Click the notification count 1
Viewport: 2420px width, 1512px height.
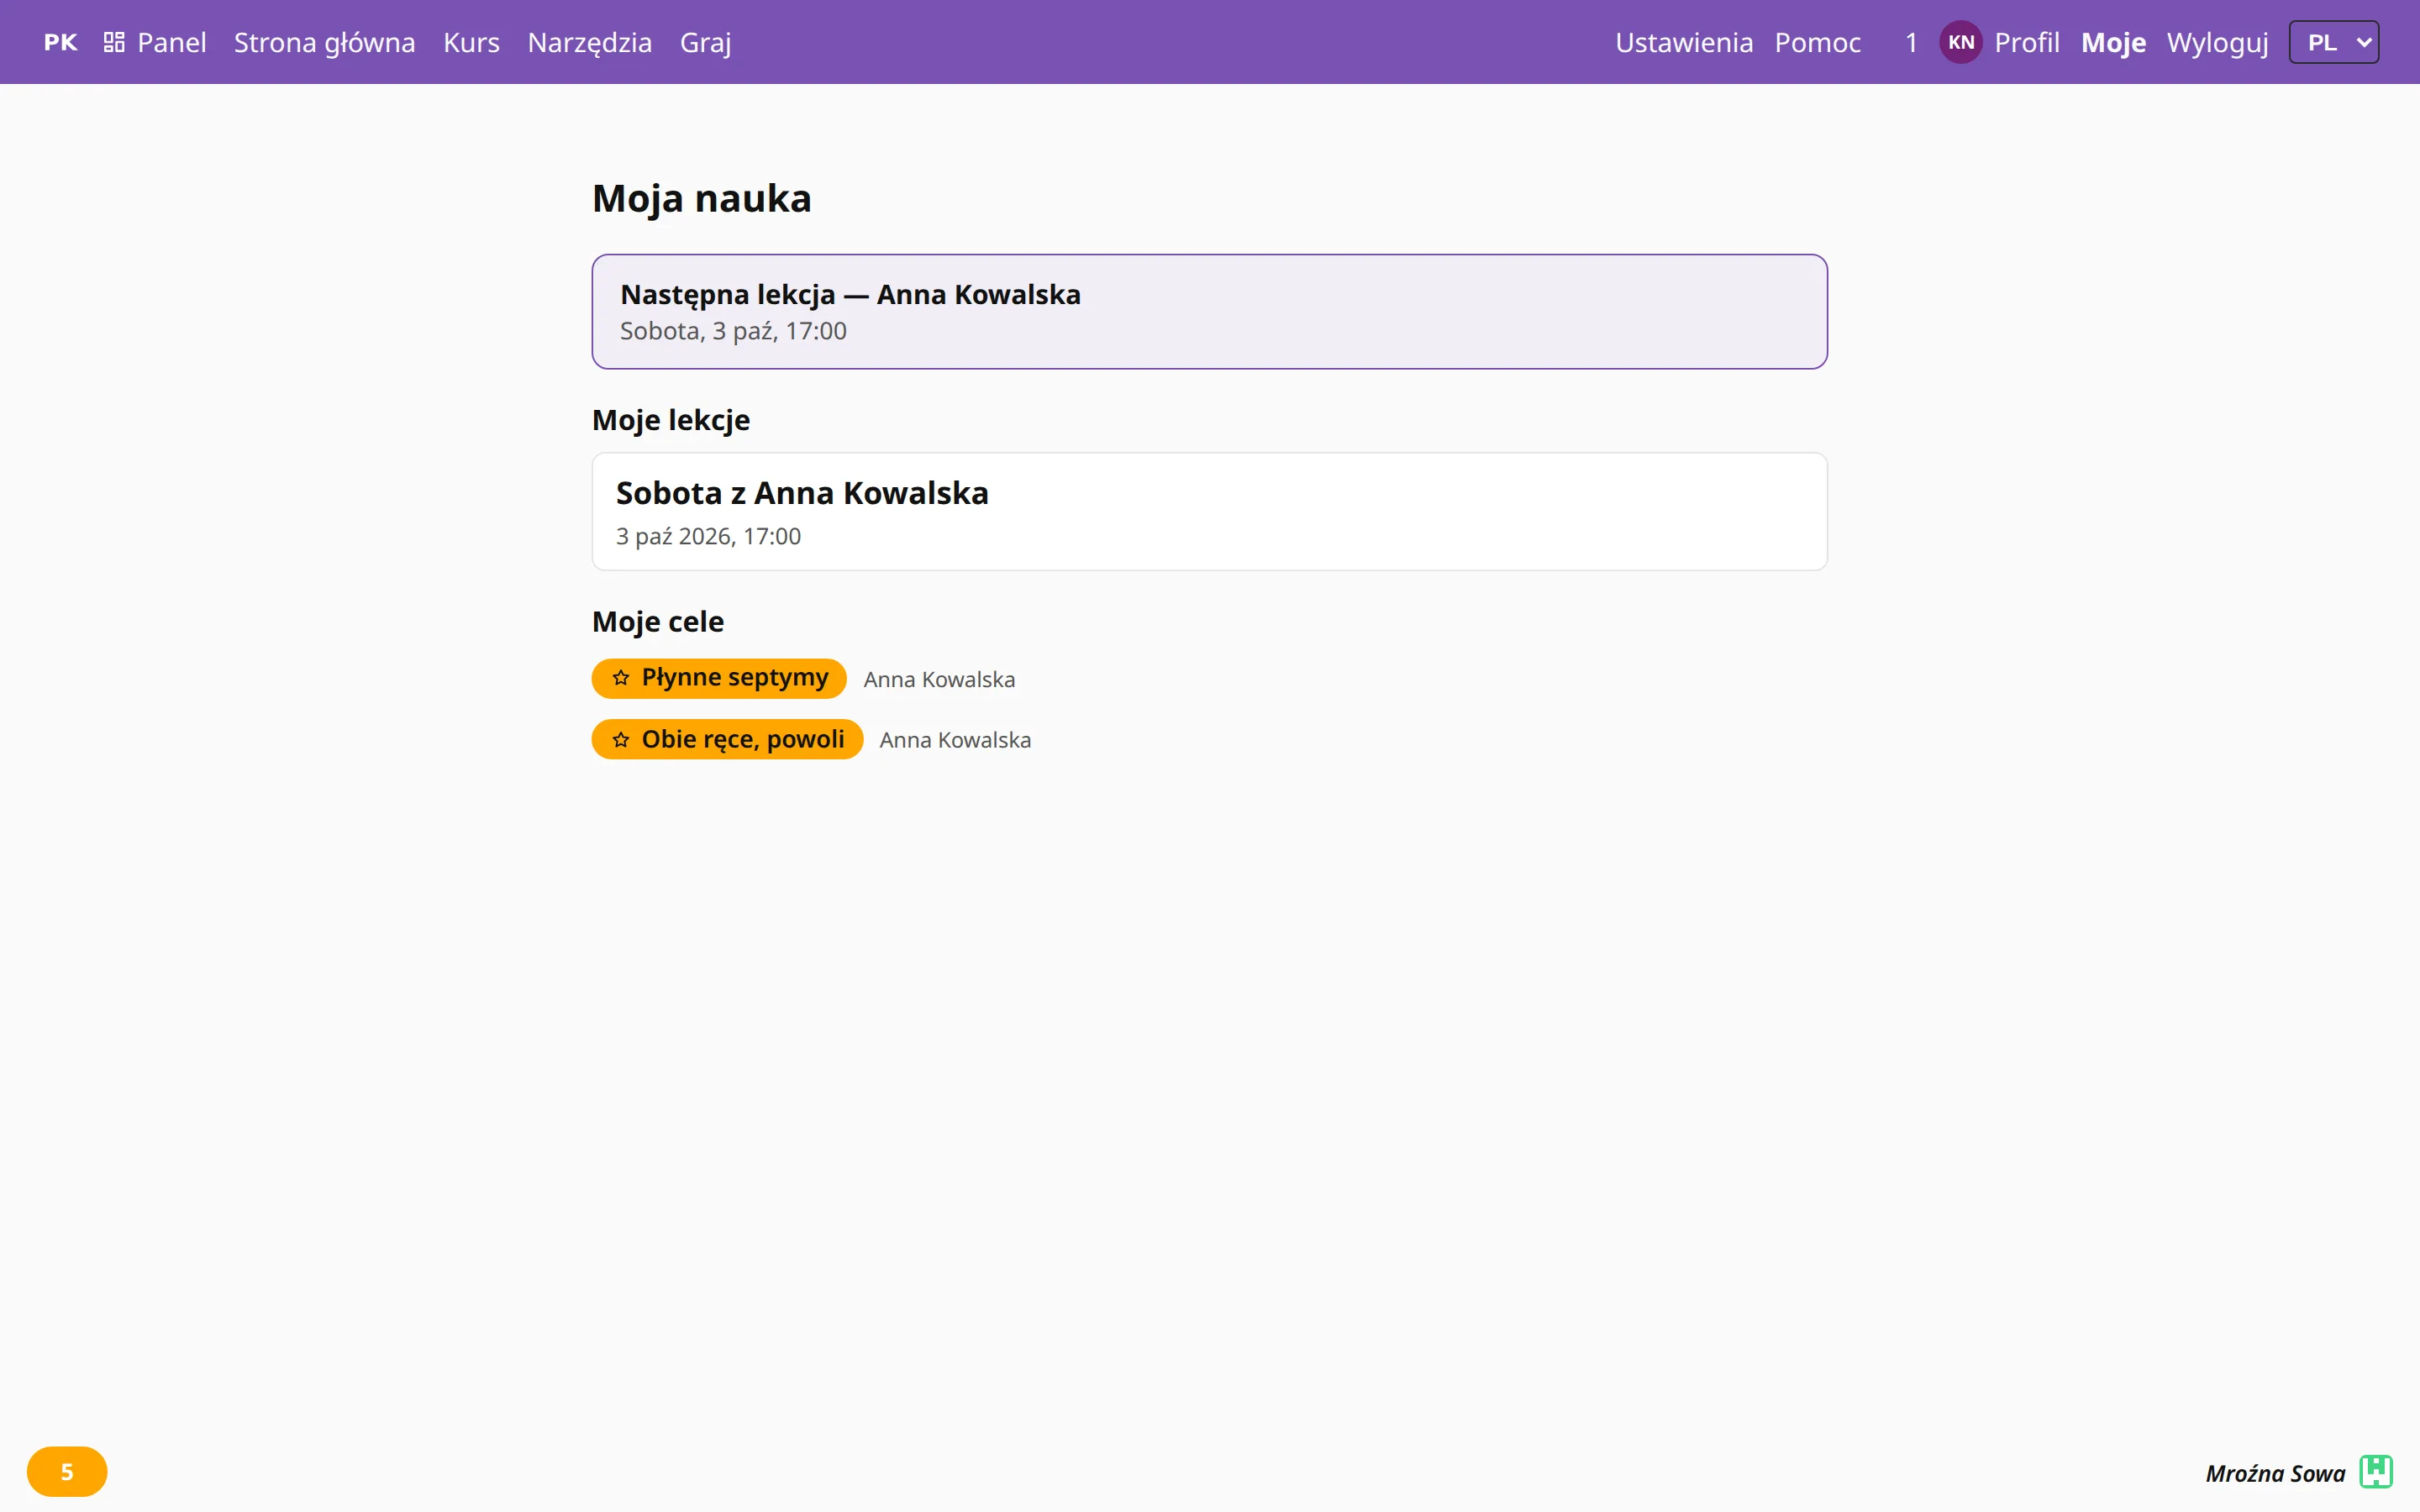pos(1910,42)
